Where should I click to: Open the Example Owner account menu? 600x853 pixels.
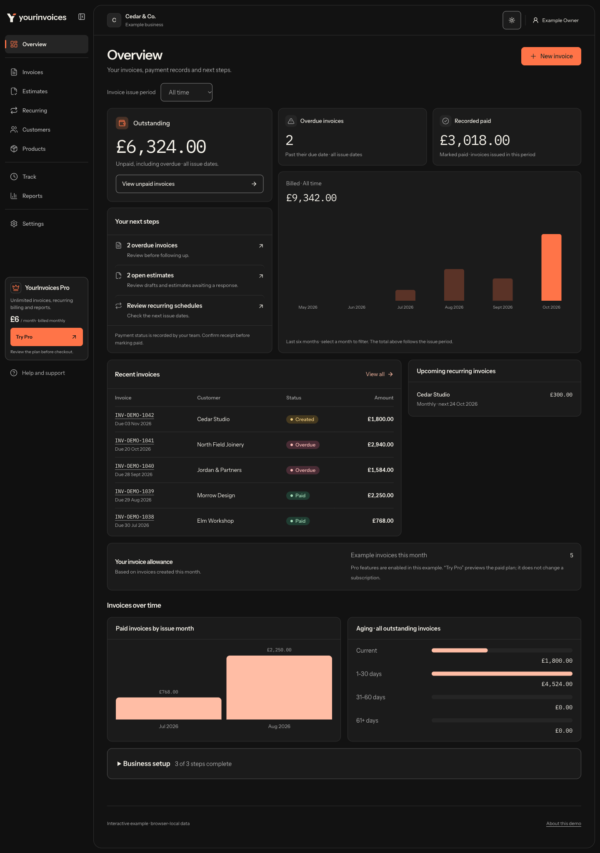pos(556,20)
